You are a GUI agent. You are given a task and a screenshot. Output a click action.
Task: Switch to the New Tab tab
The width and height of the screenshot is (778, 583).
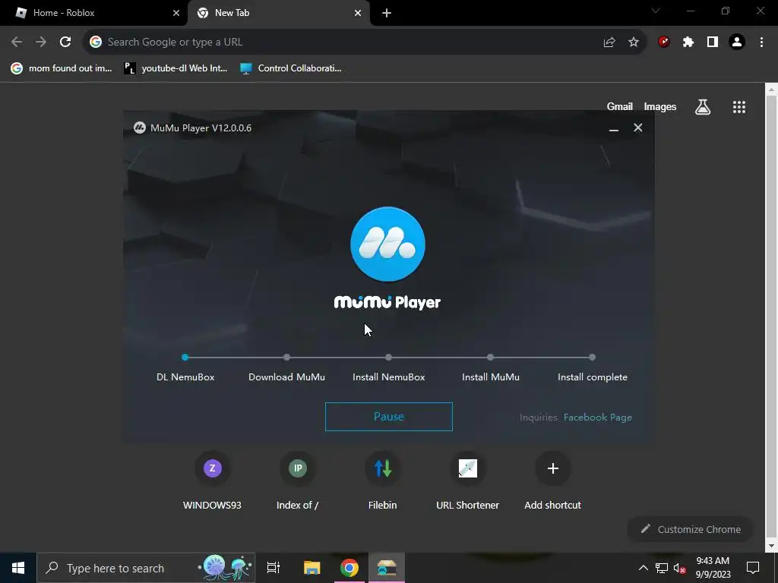278,13
